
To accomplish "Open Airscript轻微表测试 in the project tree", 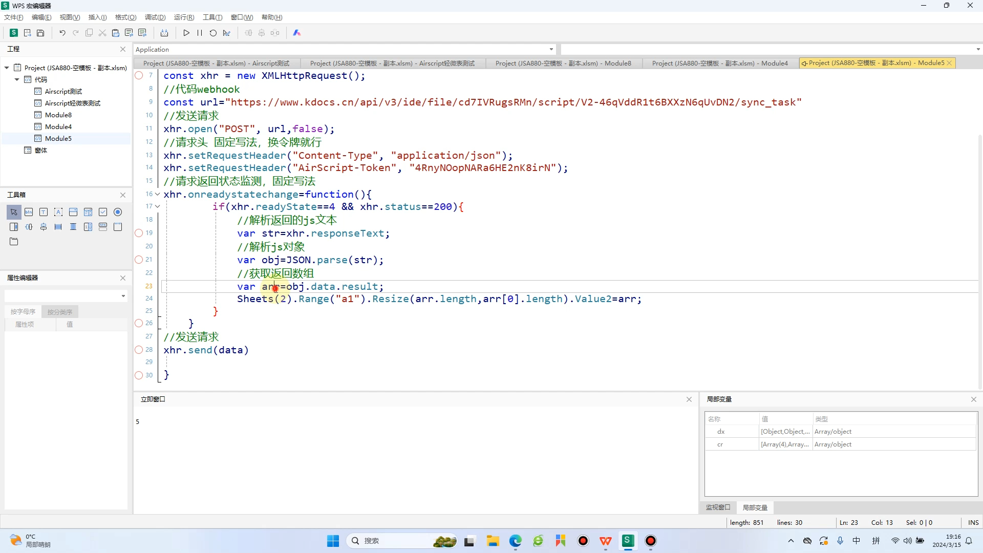I will click(x=72, y=103).
